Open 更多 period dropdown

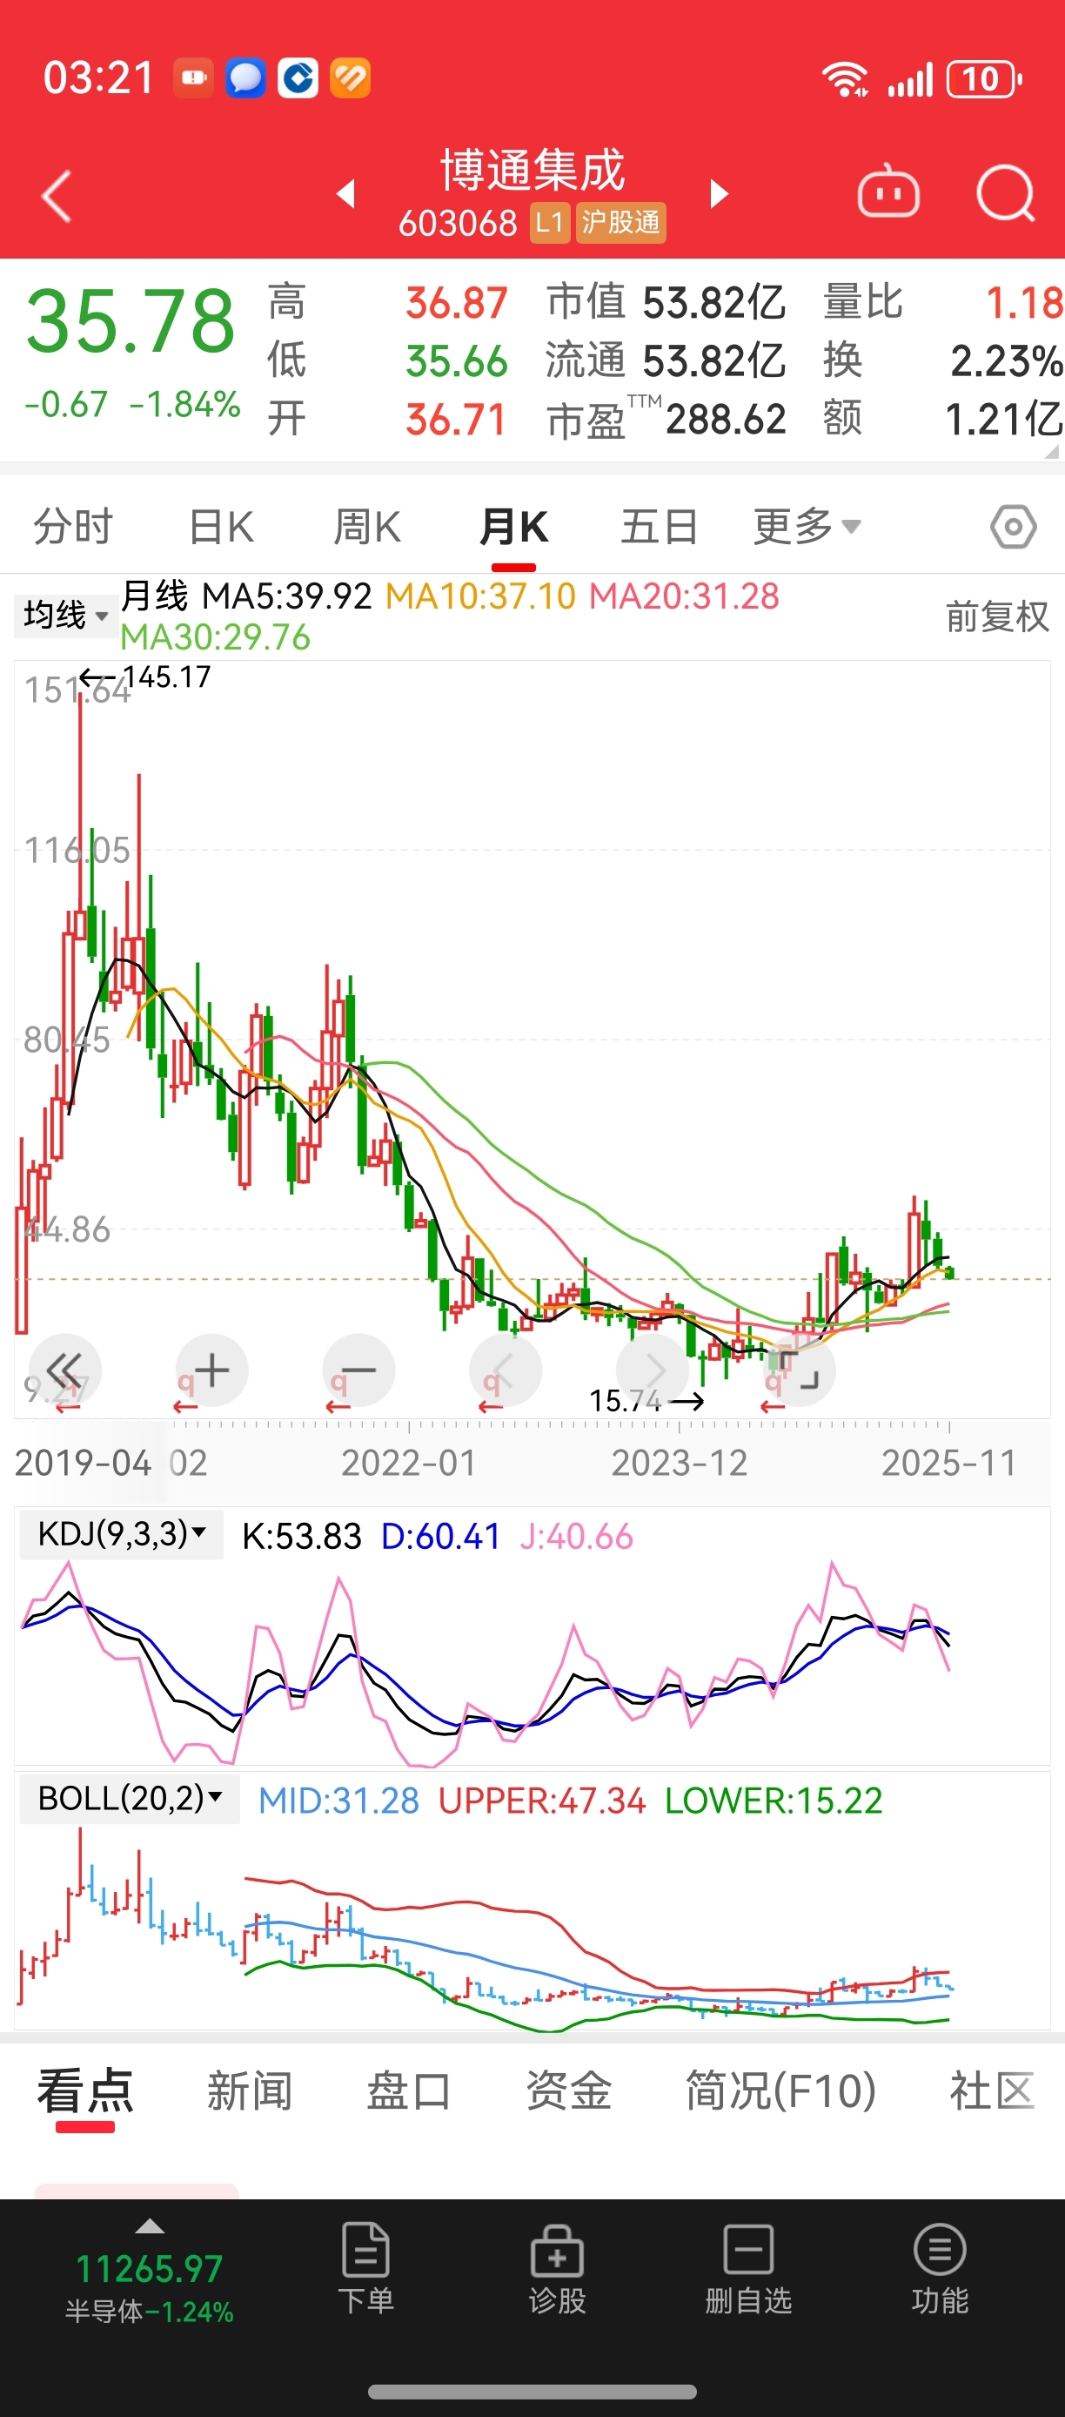[x=807, y=527]
